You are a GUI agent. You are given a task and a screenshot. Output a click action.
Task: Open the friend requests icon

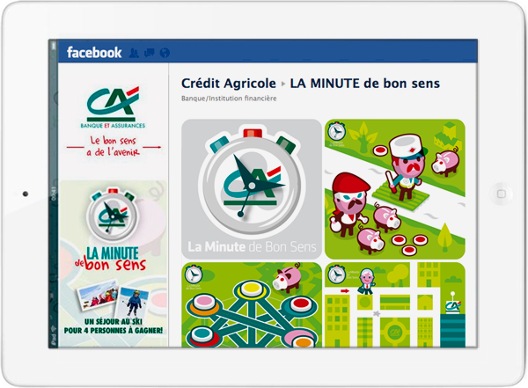tap(134, 53)
